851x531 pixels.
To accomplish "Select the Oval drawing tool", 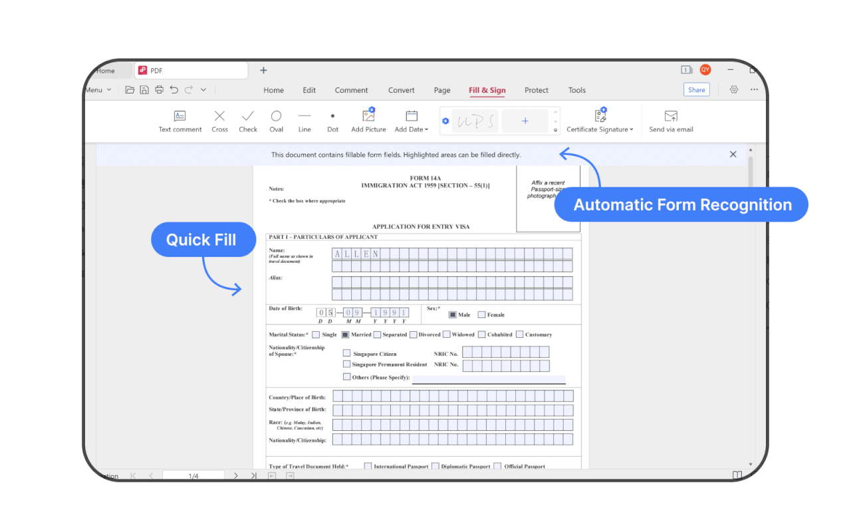I will point(276,121).
